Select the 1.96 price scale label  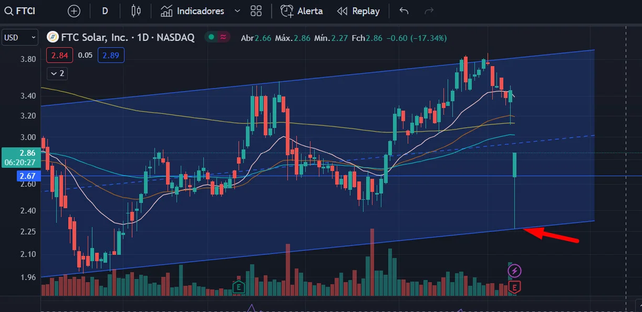point(28,277)
